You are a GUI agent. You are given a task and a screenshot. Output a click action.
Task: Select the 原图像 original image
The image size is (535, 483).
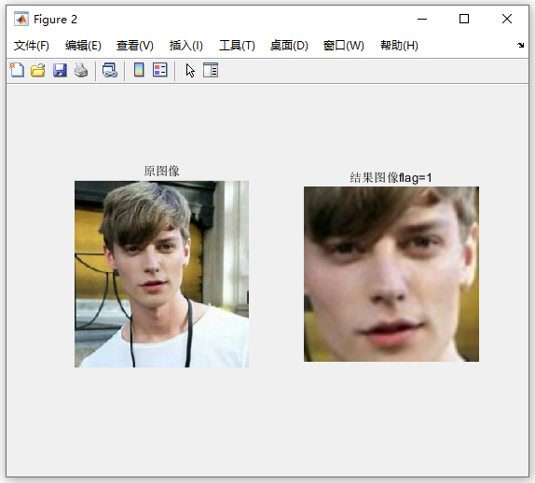coord(162,274)
